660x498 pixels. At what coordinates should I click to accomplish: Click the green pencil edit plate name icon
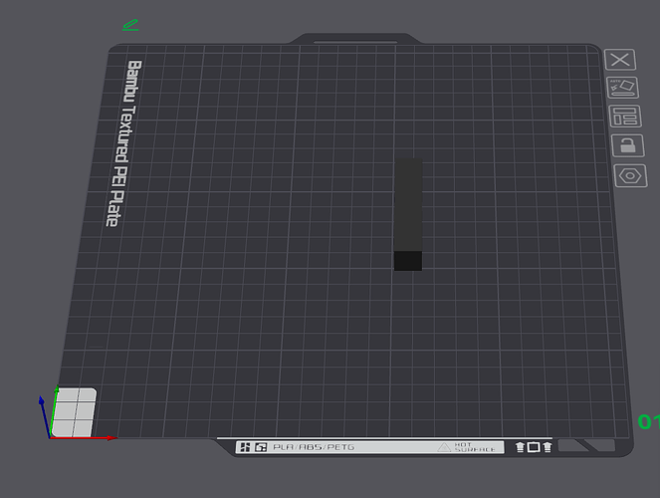tap(130, 25)
